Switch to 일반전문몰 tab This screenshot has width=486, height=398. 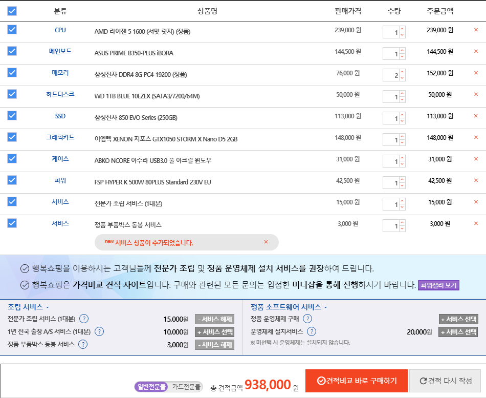[151, 387]
